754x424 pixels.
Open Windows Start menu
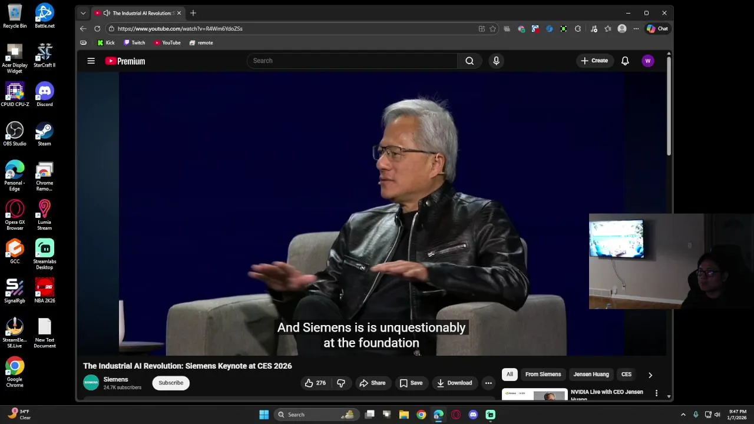(264, 415)
